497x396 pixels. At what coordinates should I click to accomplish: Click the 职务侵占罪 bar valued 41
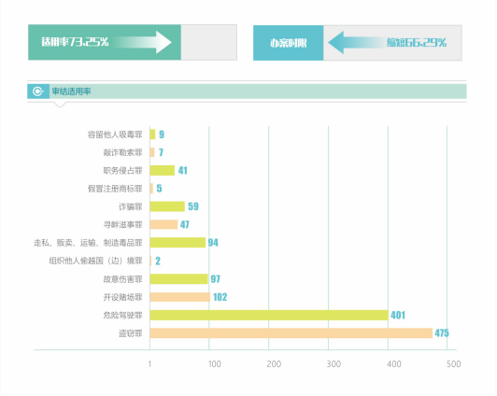point(163,170)
